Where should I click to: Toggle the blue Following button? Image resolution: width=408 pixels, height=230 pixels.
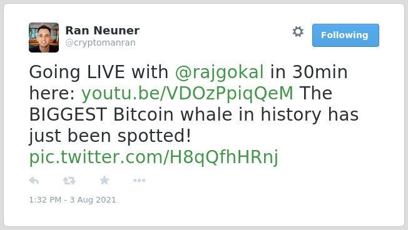(345, 36)
